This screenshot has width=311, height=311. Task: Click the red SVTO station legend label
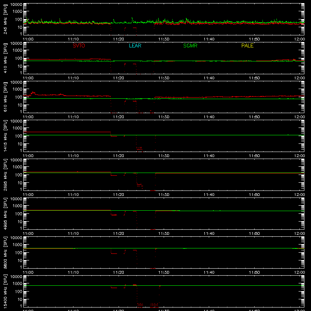[79, 45]
